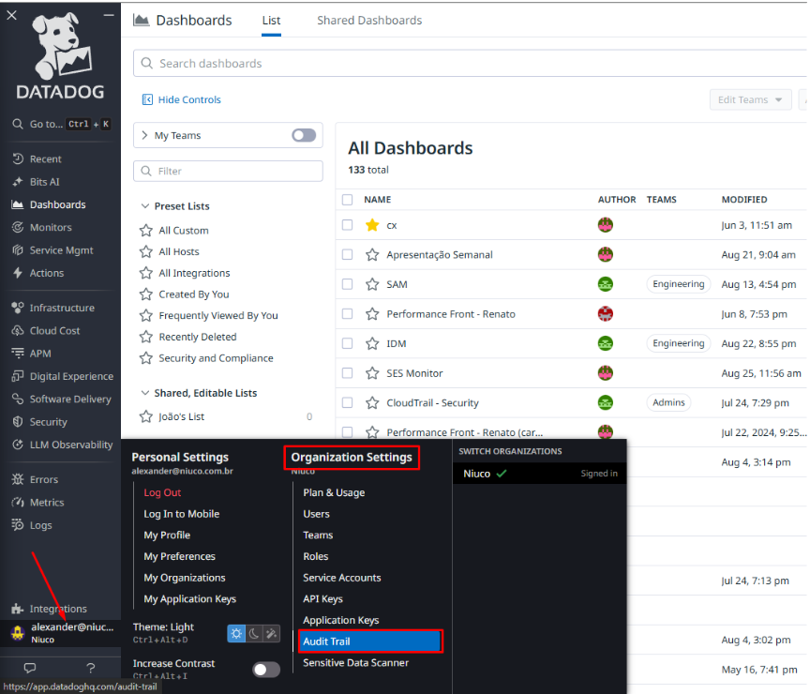Open Digital Experience in the sidebar

(x=71, y=376)
